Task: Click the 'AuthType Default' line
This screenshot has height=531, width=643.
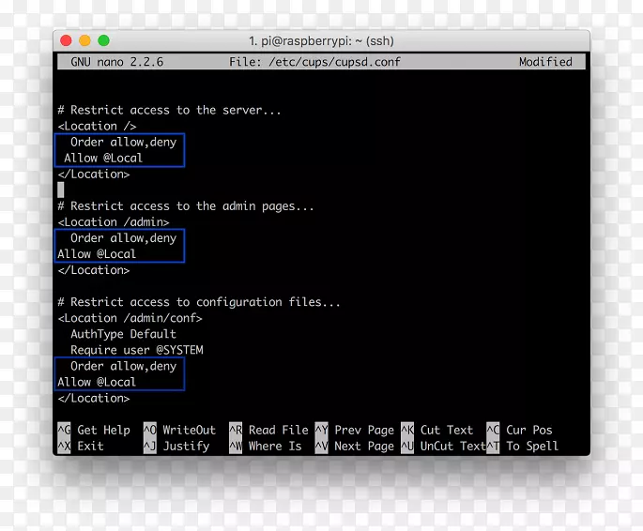Action: point(123,334)
